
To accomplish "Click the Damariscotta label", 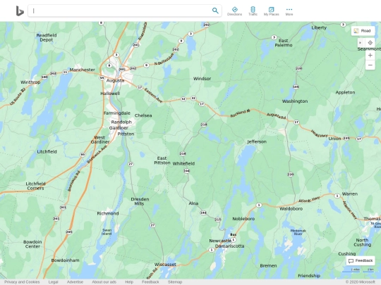I will 229,246.
